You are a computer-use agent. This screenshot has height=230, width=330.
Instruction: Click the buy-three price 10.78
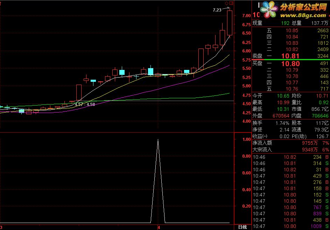(x=292, y=76)
